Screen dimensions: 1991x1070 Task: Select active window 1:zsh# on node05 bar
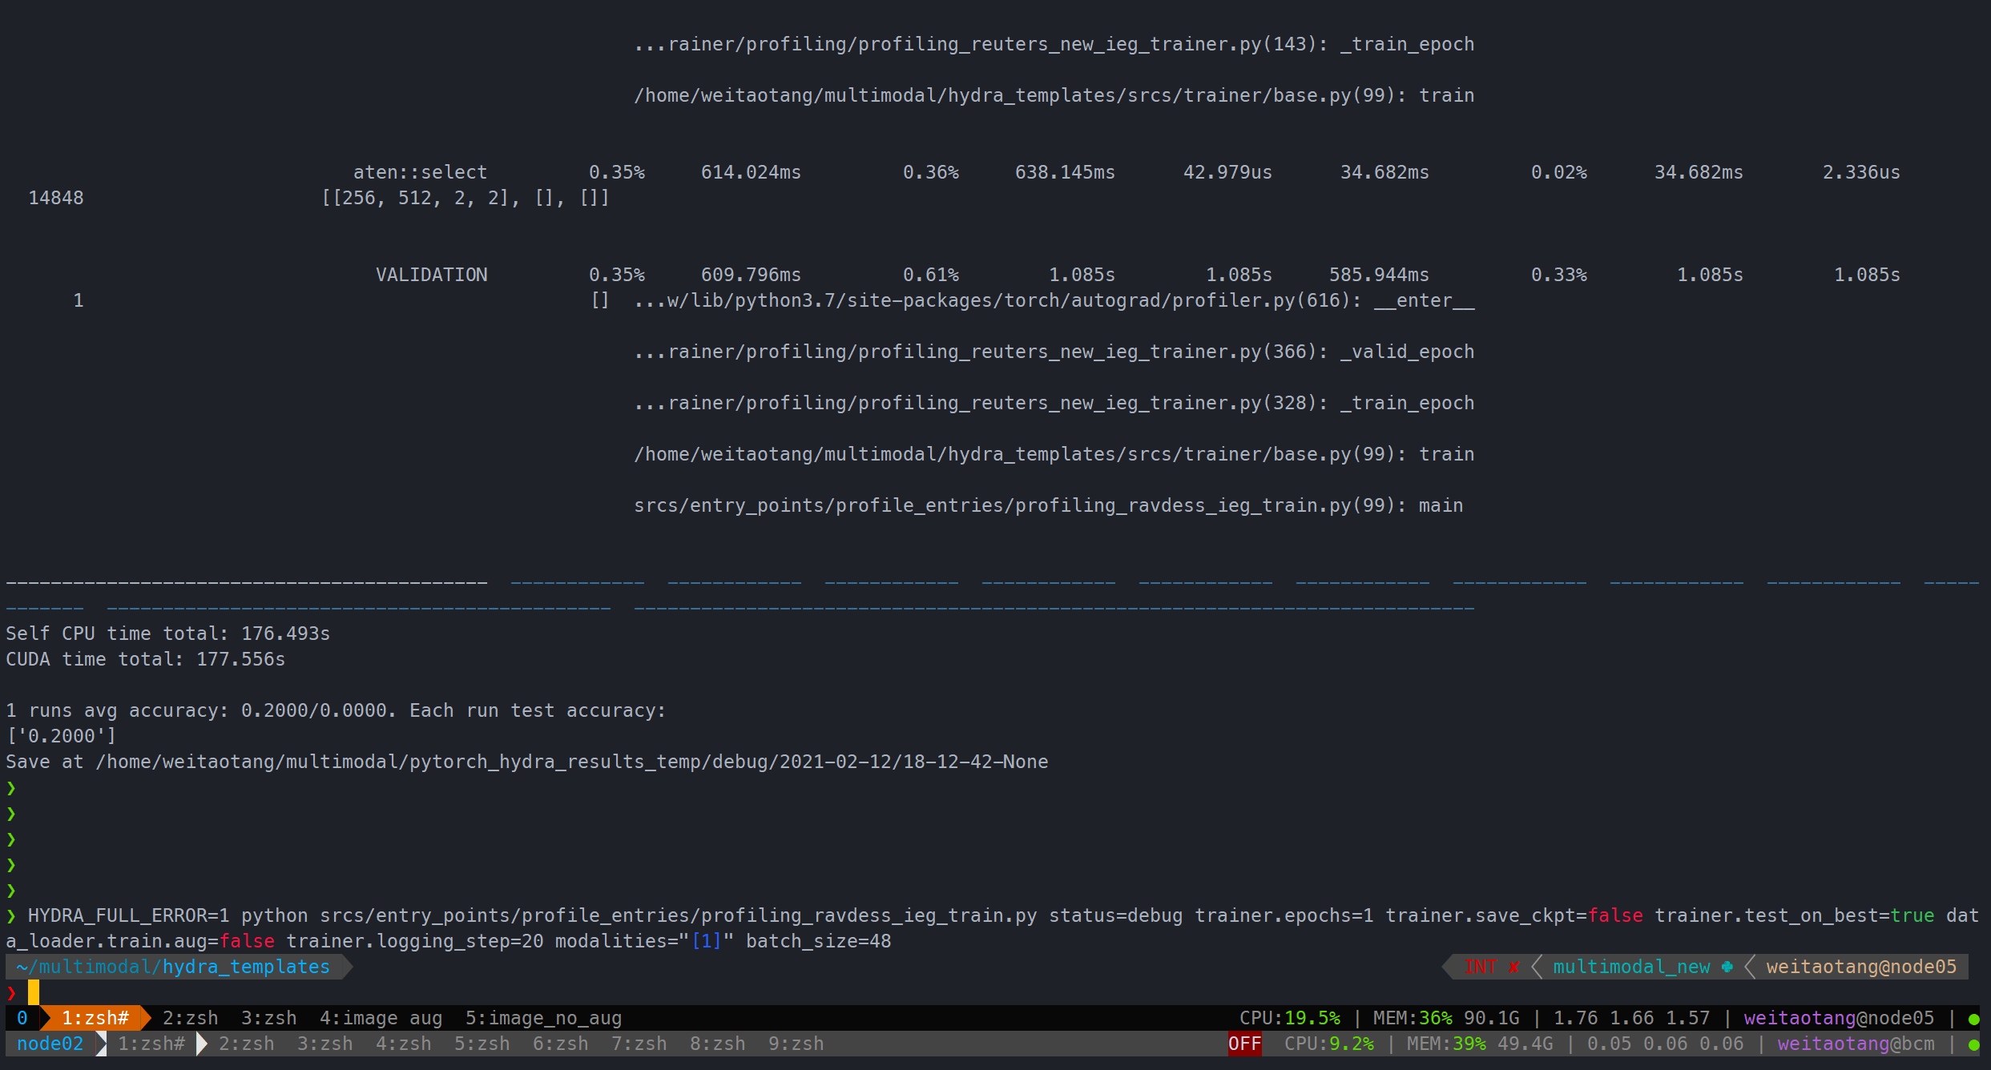point(95,1018)
